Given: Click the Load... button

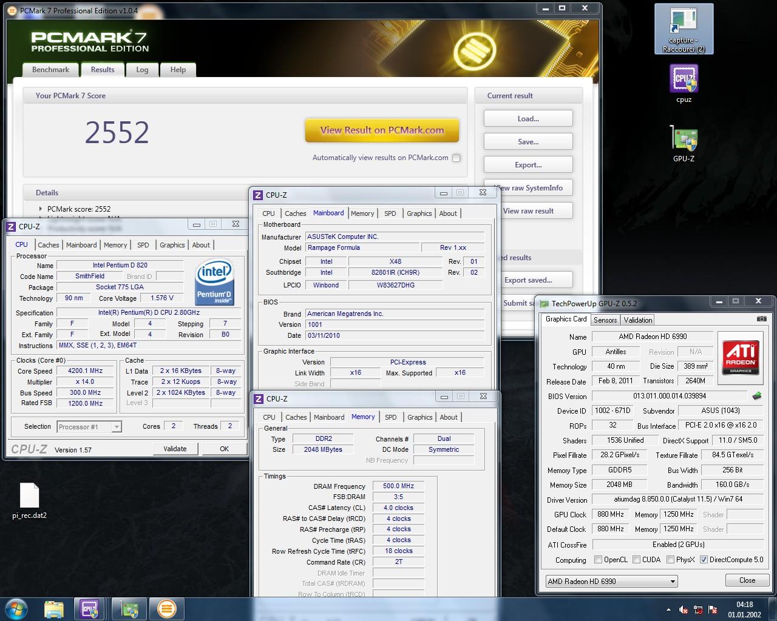Looking at the screenshot, I should click(528, 119).
